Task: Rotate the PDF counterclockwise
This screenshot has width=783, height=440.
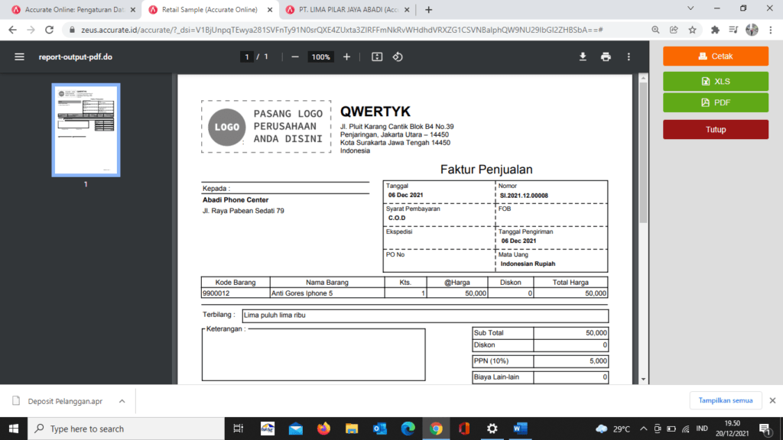Action: [x=398, y=57]
